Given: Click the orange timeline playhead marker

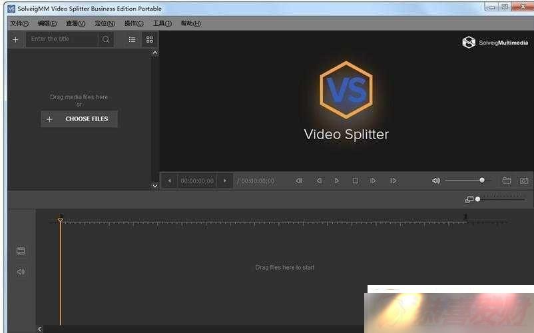Looking at the screenshot, I should pos(61,220).
